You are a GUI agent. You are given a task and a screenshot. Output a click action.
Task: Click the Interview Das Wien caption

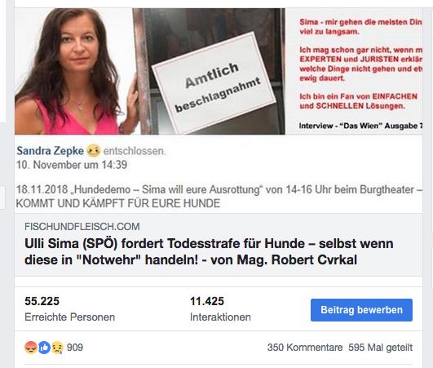(360, 126)
